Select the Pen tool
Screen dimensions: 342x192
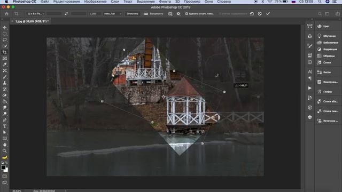point(5,120)
